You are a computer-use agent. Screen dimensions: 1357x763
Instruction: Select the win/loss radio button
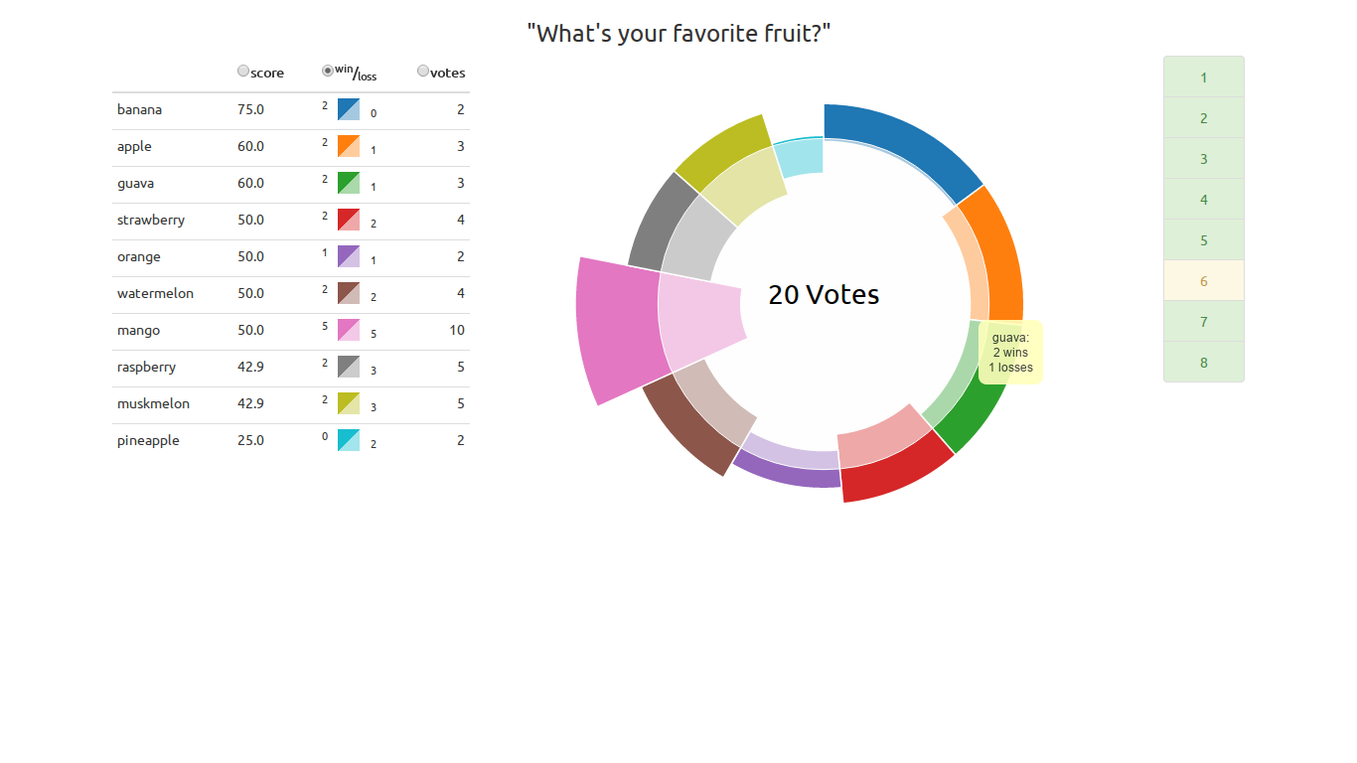tap(328, 71)
